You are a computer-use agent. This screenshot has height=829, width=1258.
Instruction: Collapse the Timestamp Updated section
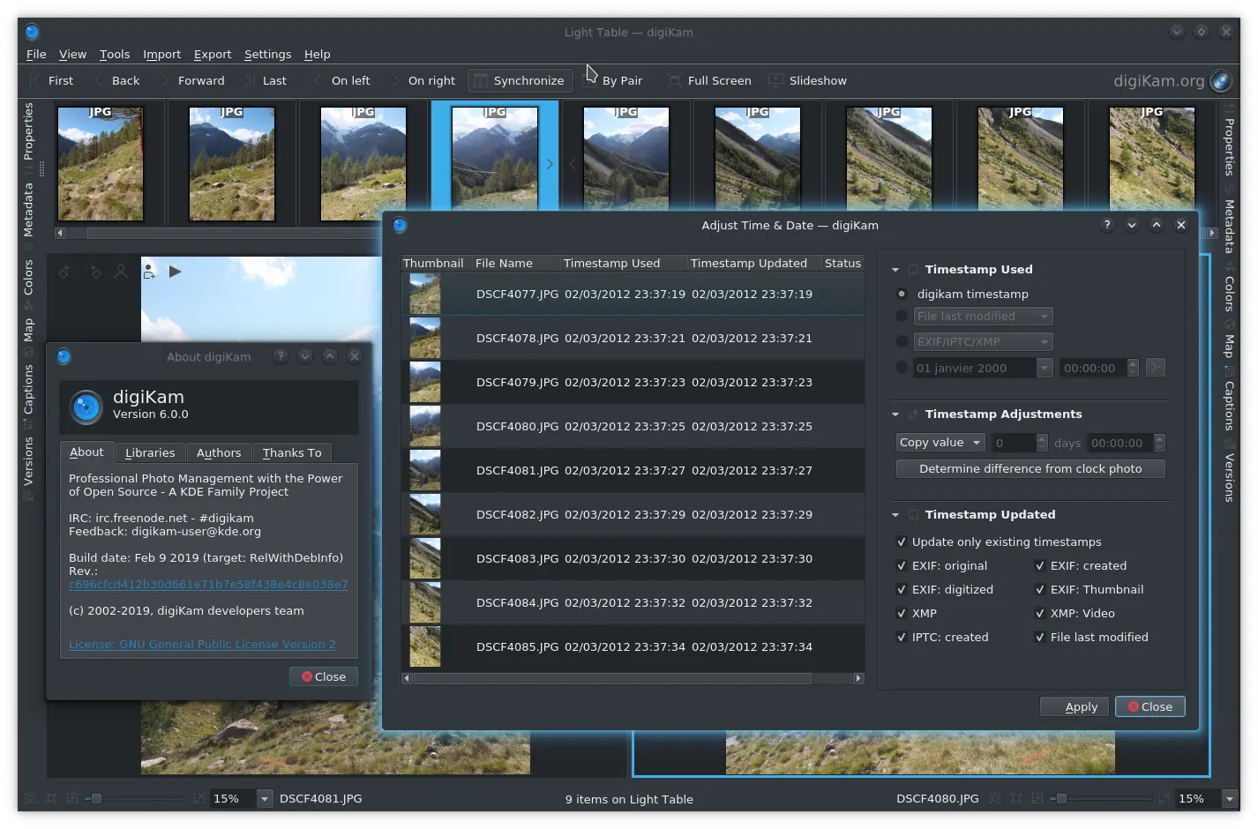895,514
